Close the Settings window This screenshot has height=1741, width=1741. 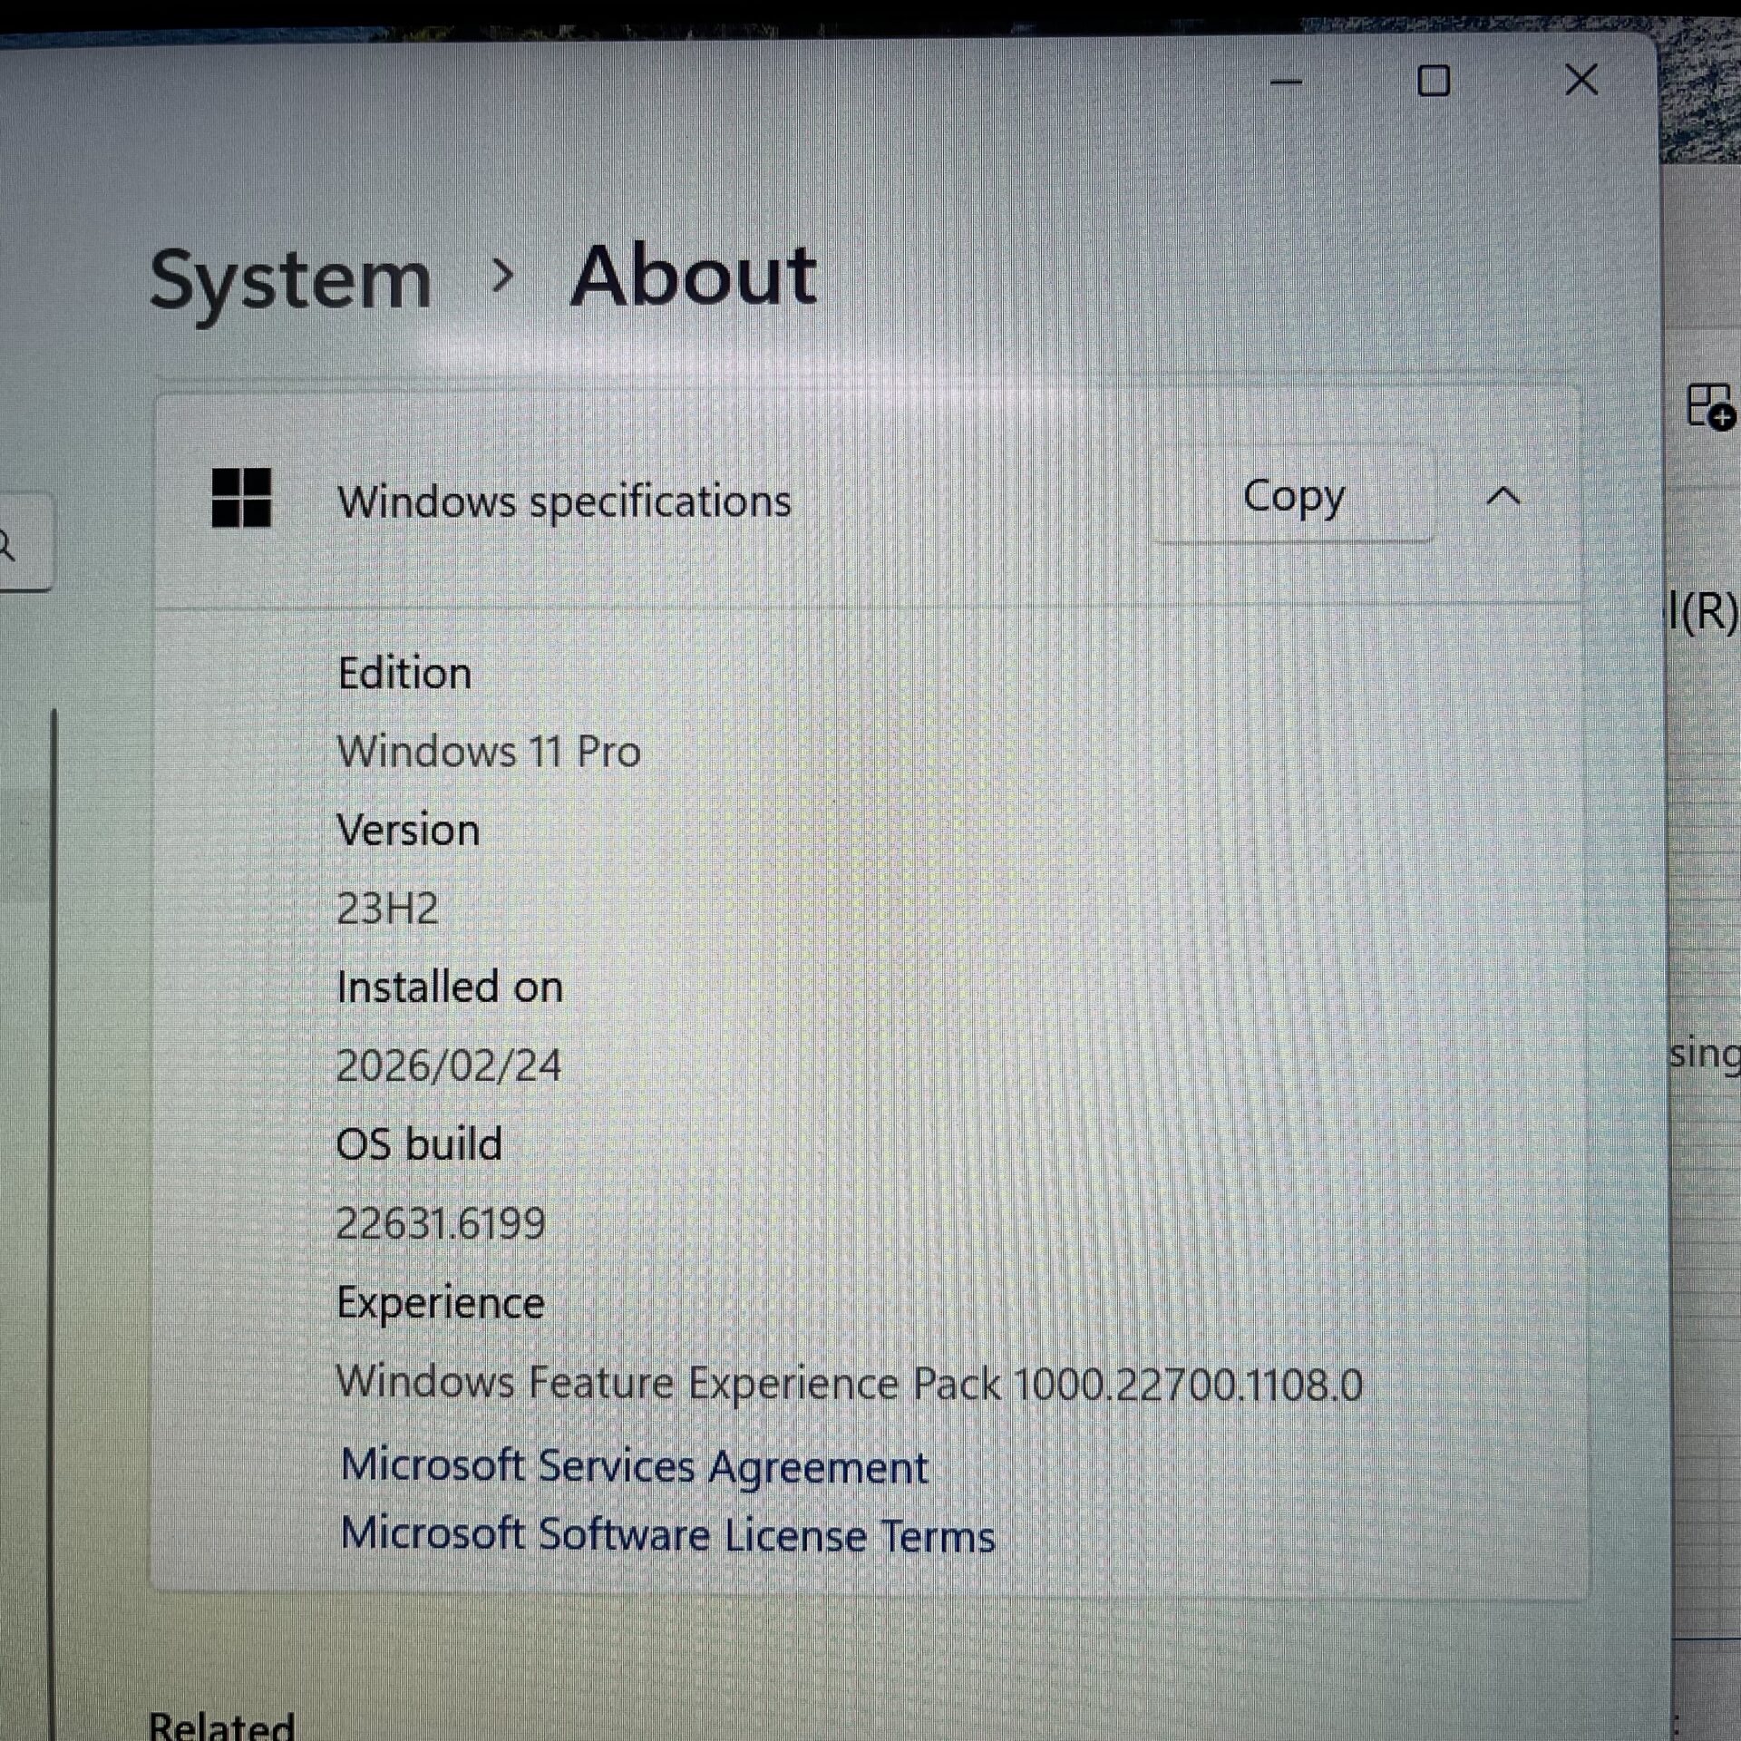(1581, 81)
